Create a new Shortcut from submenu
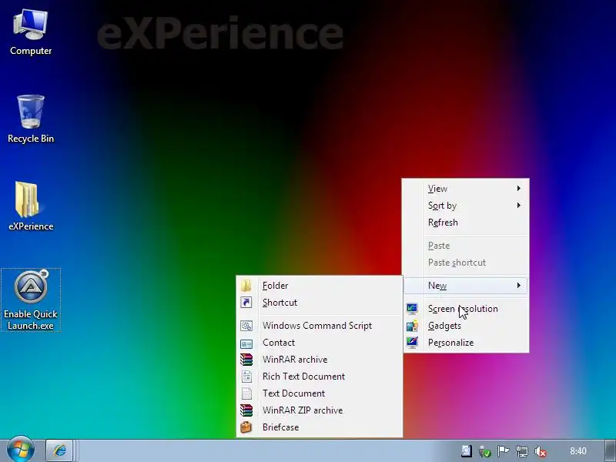 coord(320,303)
